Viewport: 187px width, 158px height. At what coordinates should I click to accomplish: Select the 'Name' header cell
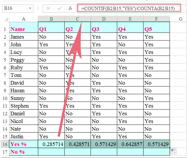[x=24, y=29]
